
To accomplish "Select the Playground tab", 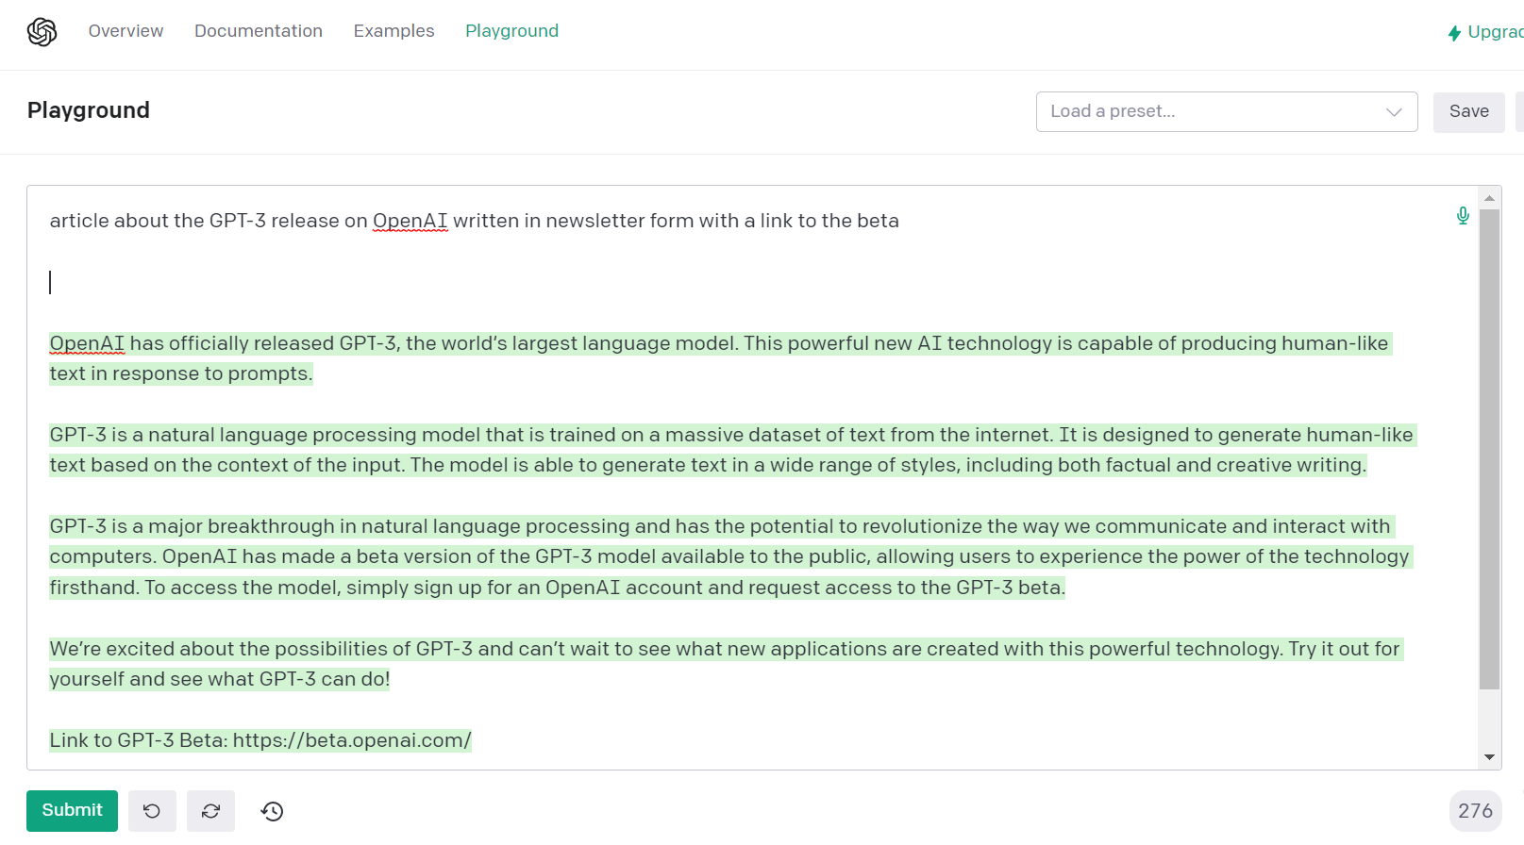I will tap(511, 31).
